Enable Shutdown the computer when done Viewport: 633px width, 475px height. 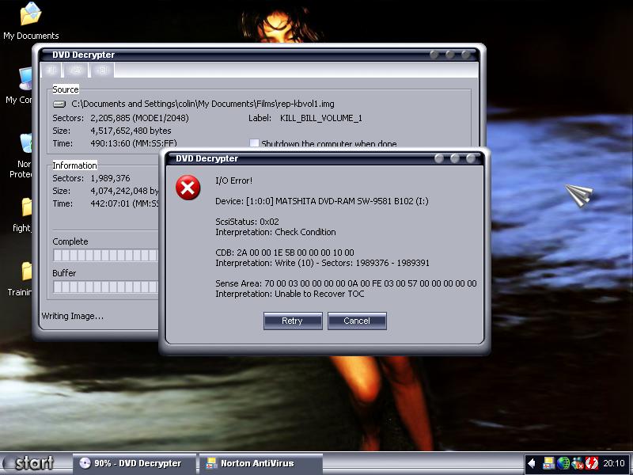pos(254,143)
